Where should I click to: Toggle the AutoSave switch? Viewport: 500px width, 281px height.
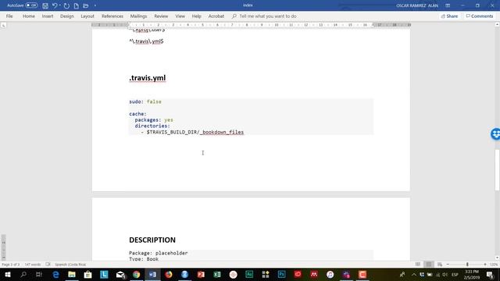31,5
